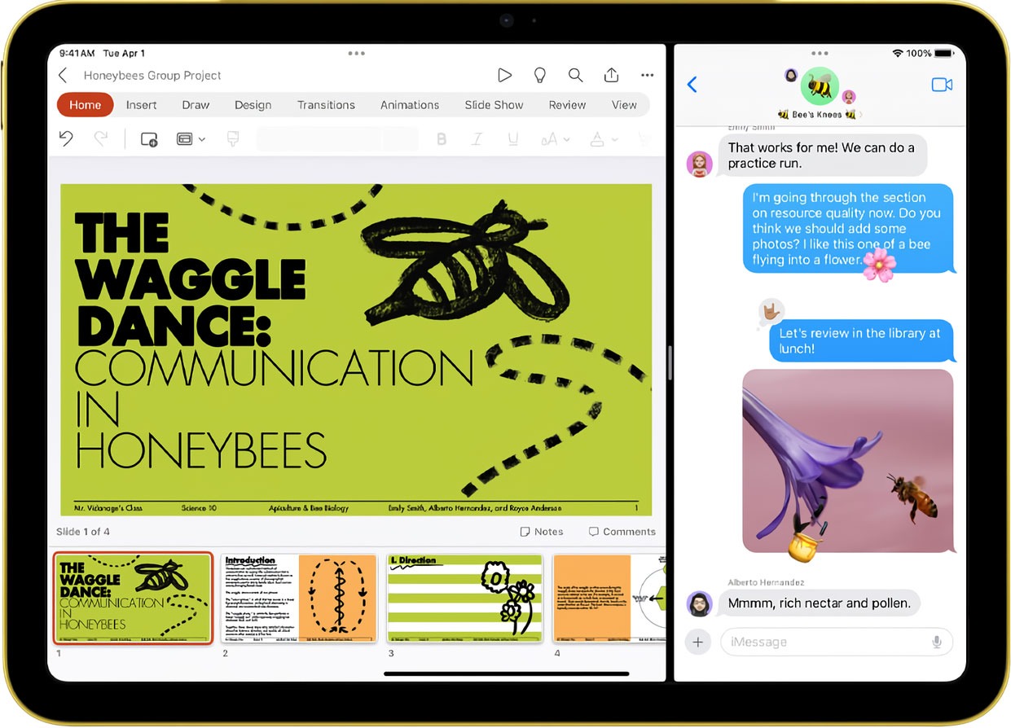Toggle underline formatting
The height and width of the screenshot is (728, 1011).
pyautogui.click(x=512, y=139)
